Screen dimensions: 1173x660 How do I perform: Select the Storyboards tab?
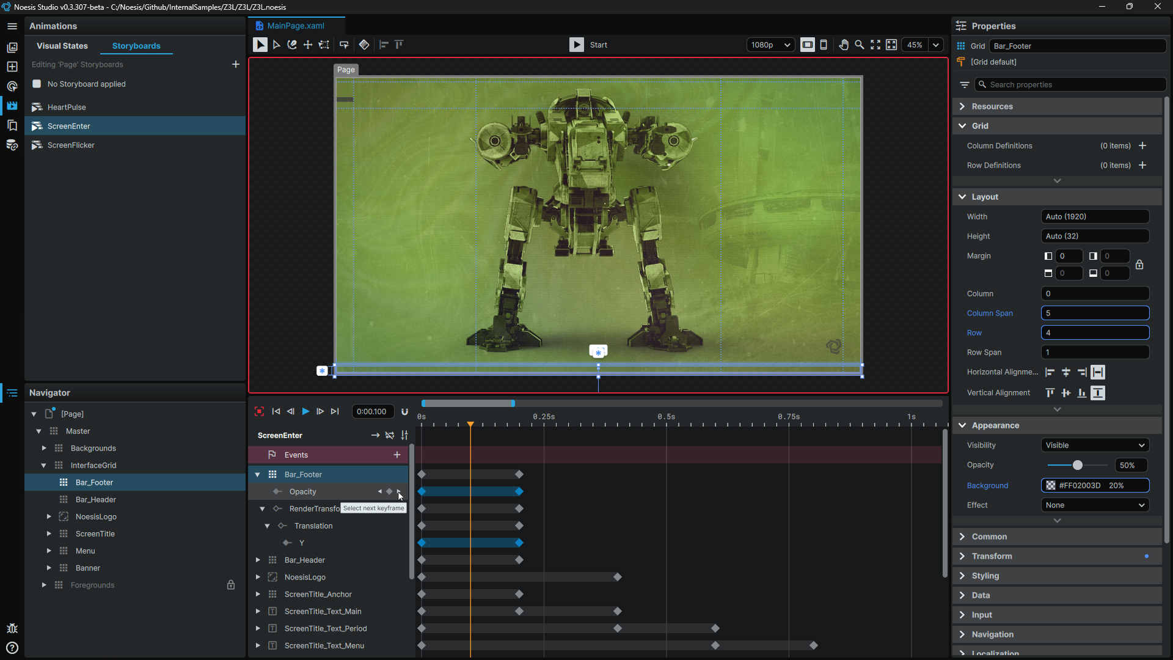click(x=136, y=46)
